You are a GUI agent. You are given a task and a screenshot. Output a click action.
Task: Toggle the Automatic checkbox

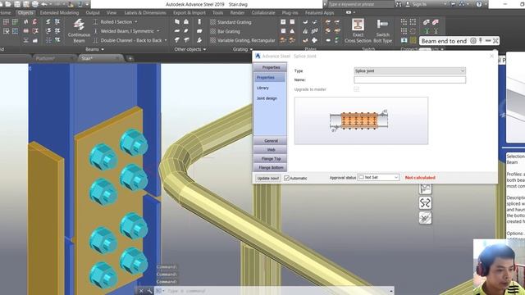pyautogui.click(x=286, y=179)
